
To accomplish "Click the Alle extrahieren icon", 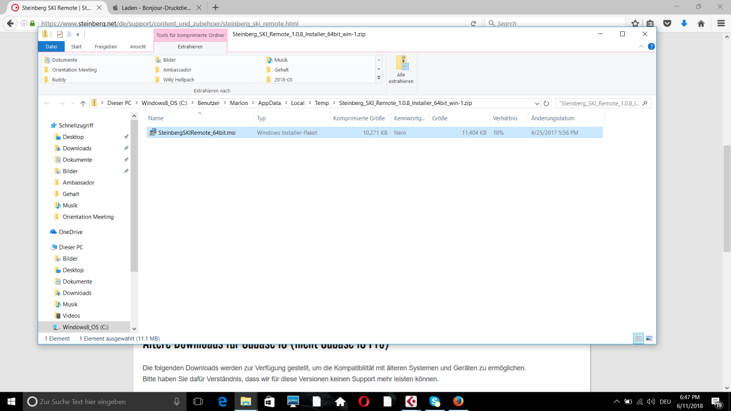I will click(x=401, y=70).
